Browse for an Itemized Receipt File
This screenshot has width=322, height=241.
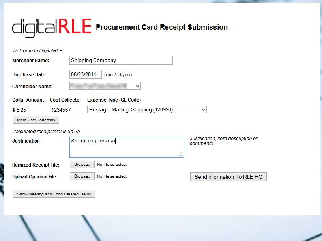(82, 165)
